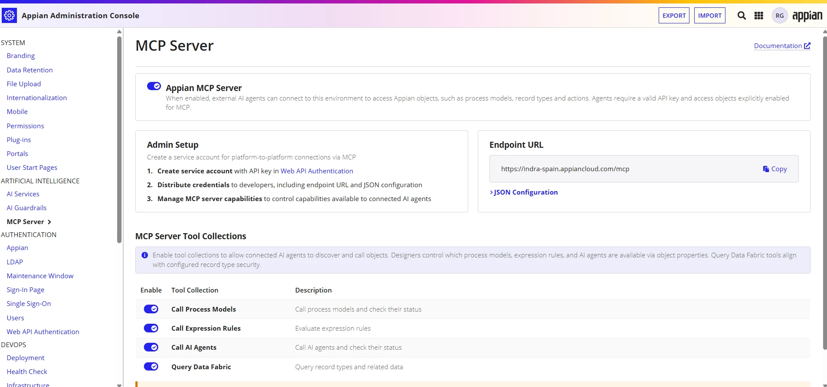The image size is (827, 387).
Task: Toggle the Appian MCP Server switch
Action: (154, 86)
